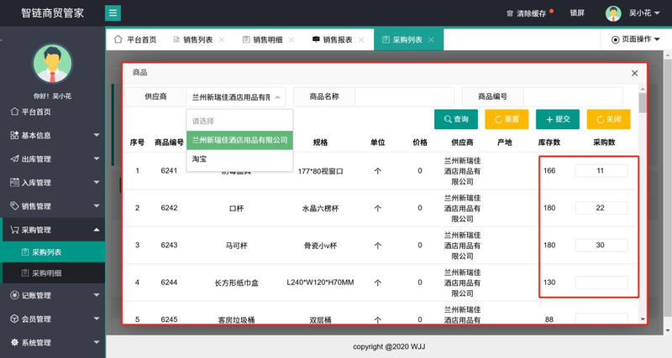Click the yellow 关闭 button
Screen dimensions: 672x358
tap(608, 119)
